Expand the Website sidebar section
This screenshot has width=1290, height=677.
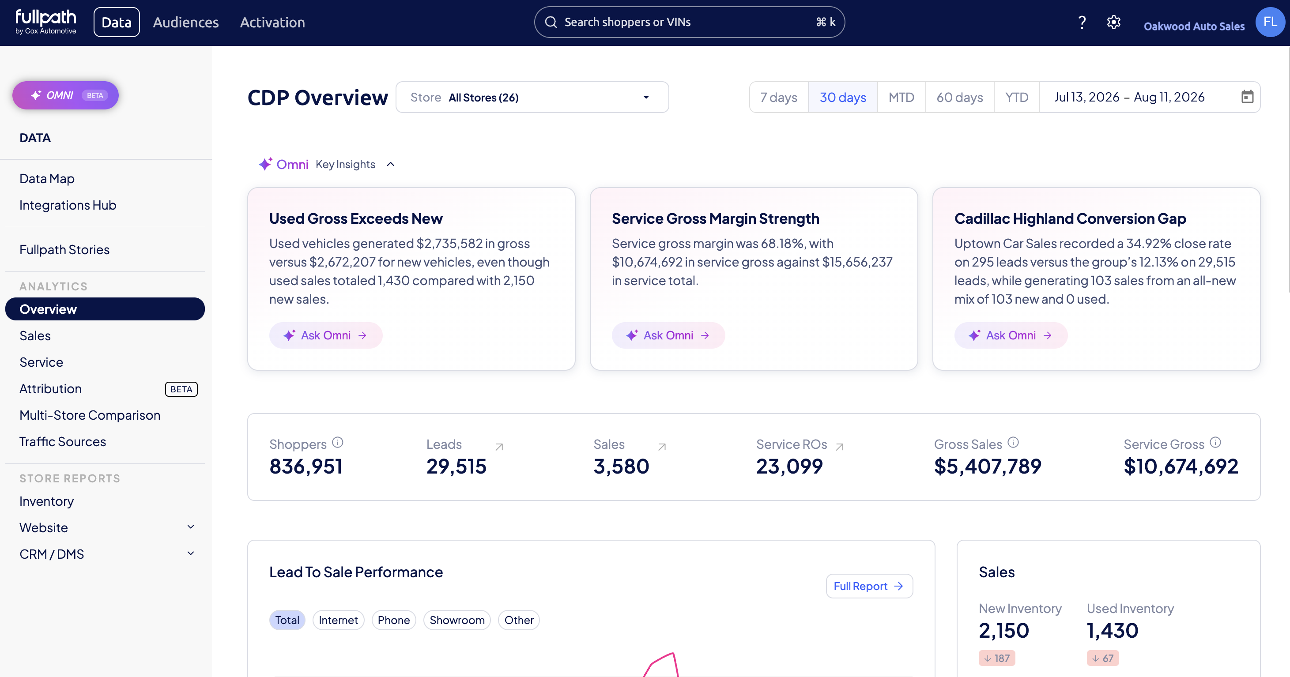190,527
